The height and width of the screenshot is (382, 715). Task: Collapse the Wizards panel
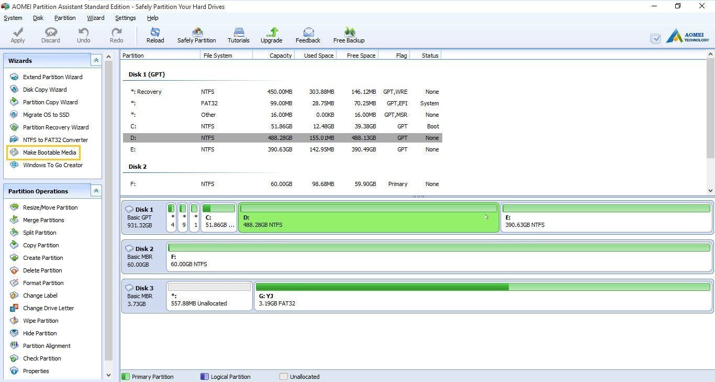[96, 60]
